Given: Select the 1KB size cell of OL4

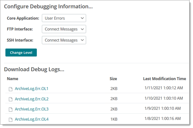Looking at the screenshot, I should pyautogui.click(x=114, y=119).
